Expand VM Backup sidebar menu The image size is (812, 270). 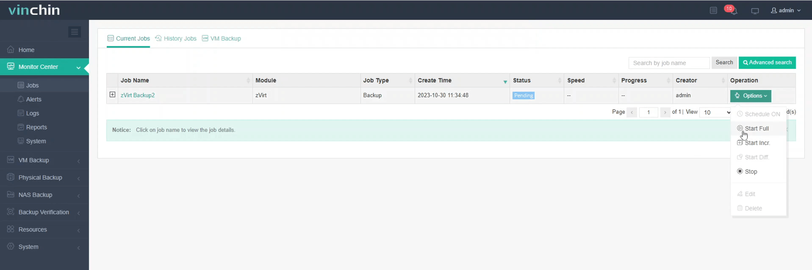pos(44,160)
